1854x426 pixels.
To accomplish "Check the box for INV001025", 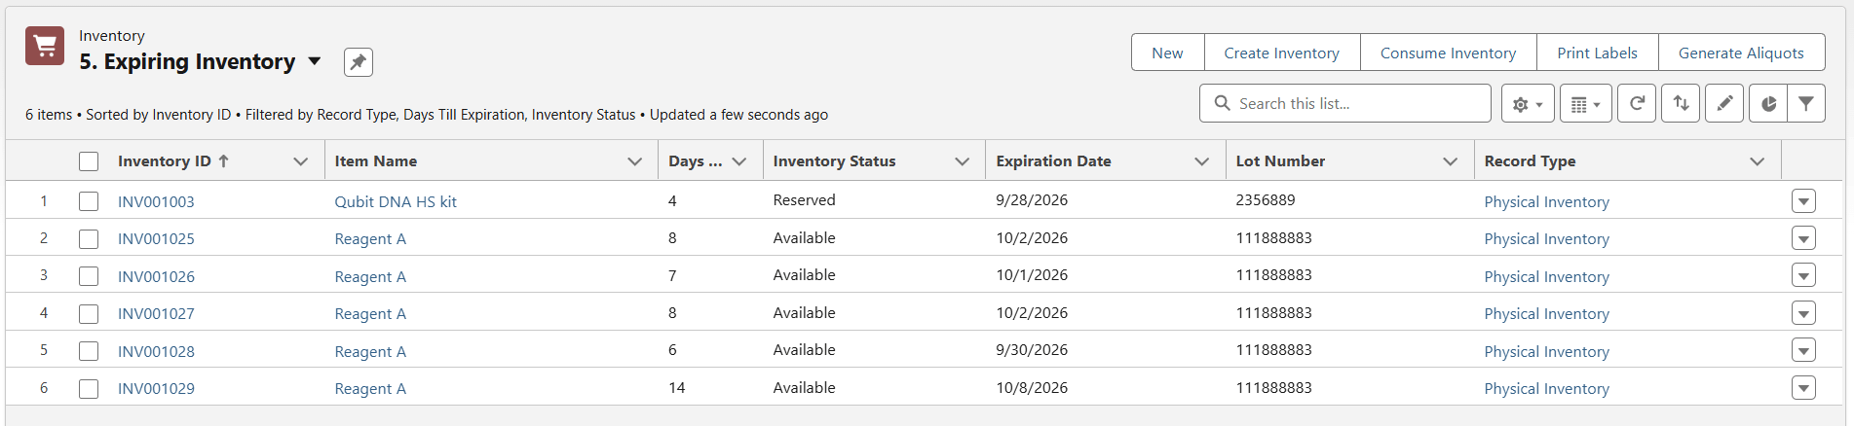I will 89,238.
